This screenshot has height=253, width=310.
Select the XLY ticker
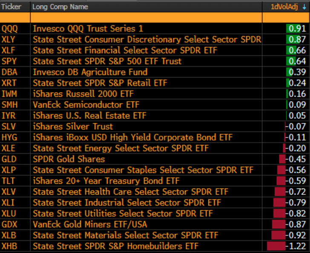pyautogui.click(x=9, y=39)
